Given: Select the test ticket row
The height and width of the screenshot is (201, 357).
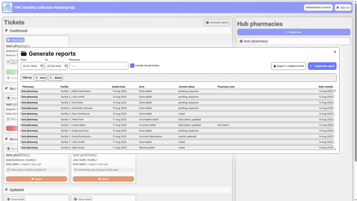Looking at the screenshot, I should [x=177, y=102].
